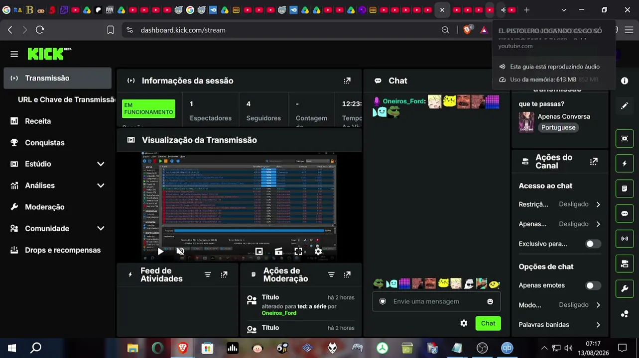Pop out the Ações de Moderação panel
This screenshot has height=358, width=639.
[x=347, y=274]
